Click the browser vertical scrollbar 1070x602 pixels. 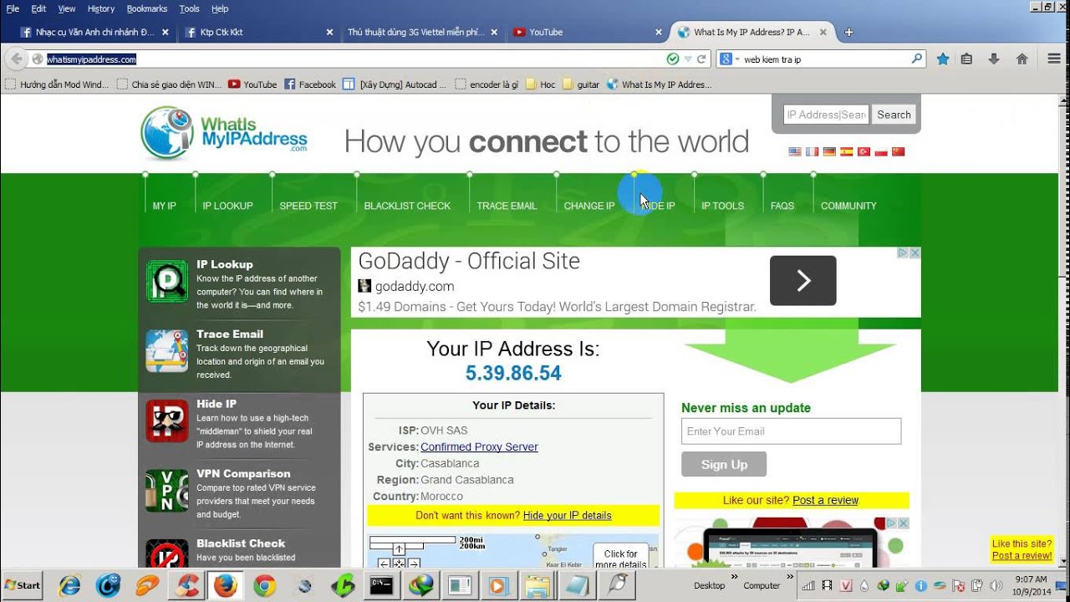(1062, 332)
